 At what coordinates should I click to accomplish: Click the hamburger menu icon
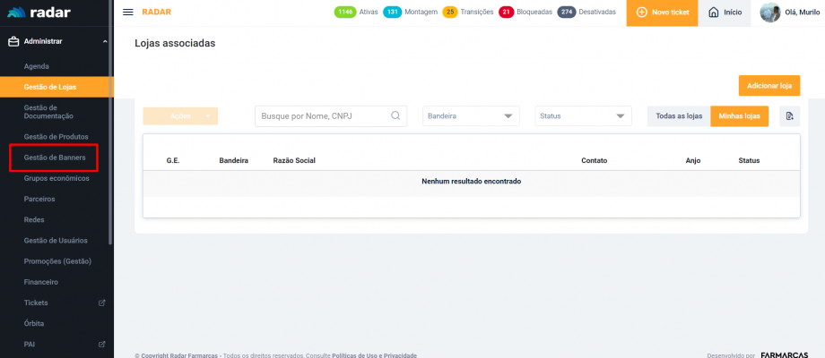click(x=128, y=12)
